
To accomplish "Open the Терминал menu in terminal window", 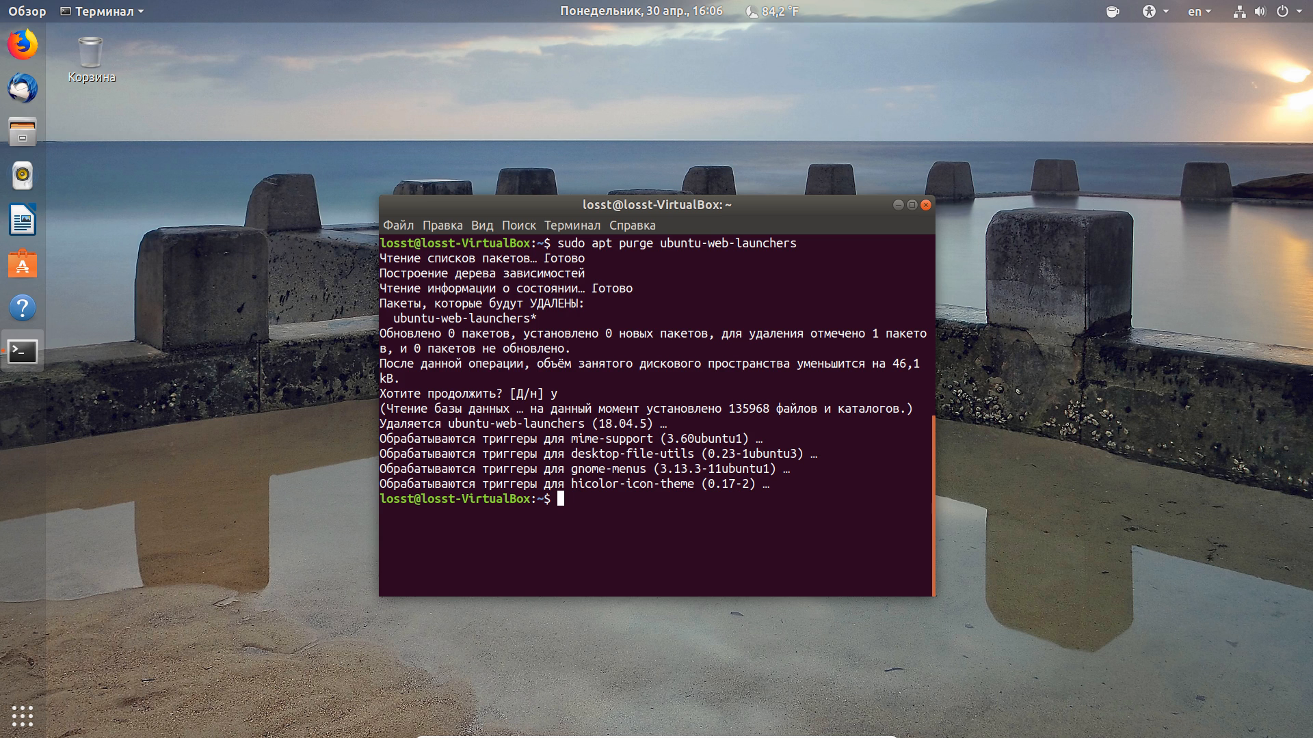I will [x=572, y=225].
